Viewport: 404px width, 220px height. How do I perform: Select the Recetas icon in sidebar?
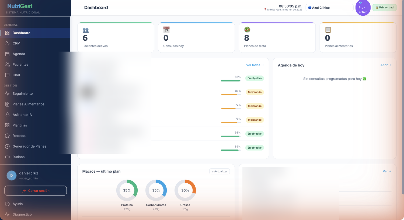(7, 136)
